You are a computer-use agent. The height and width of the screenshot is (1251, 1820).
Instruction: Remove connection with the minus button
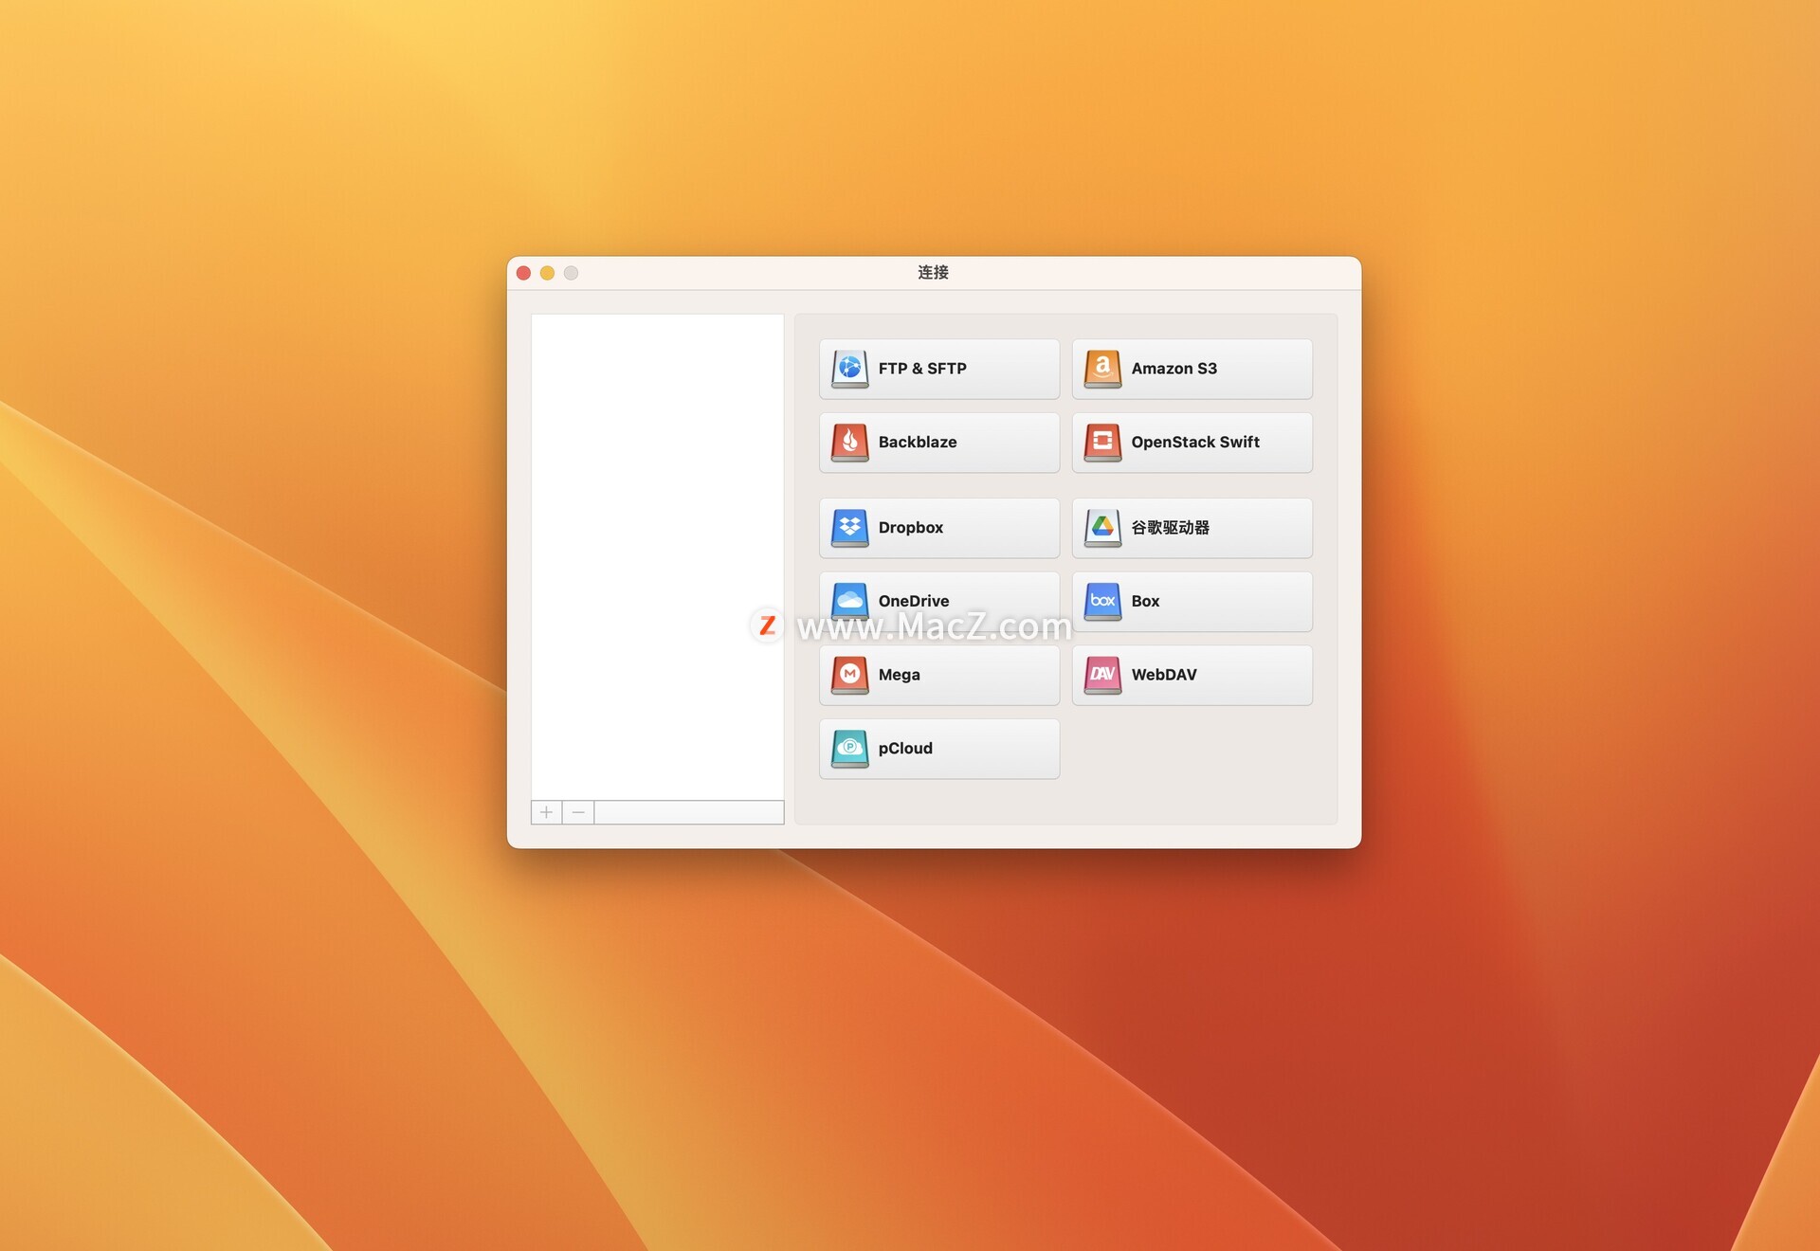578,812
